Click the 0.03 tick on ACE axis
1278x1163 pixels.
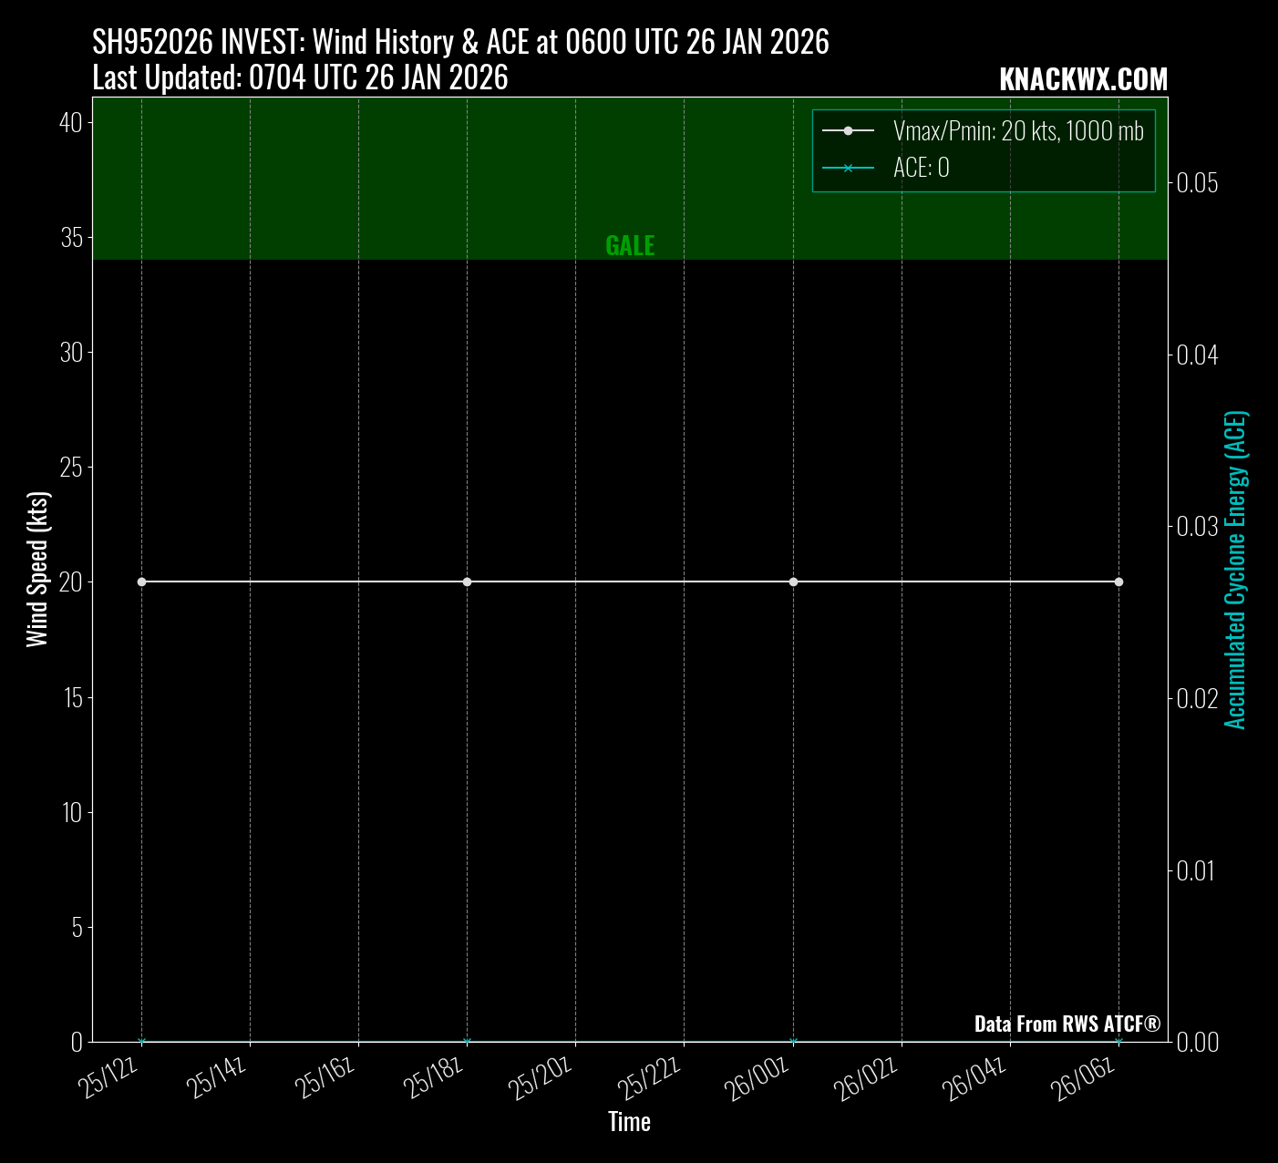pyautogui.click(x=1197, y=526)
